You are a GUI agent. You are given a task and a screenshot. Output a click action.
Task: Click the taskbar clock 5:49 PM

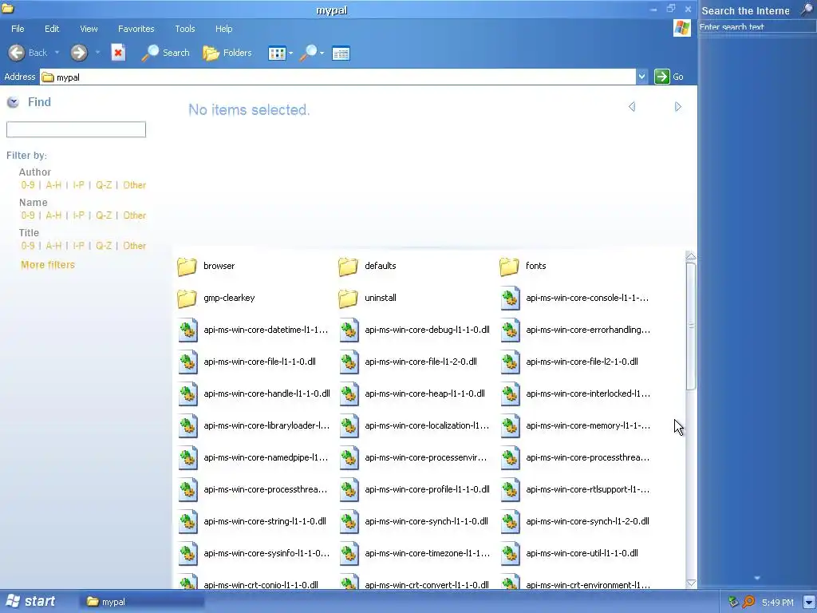(777, 603)
